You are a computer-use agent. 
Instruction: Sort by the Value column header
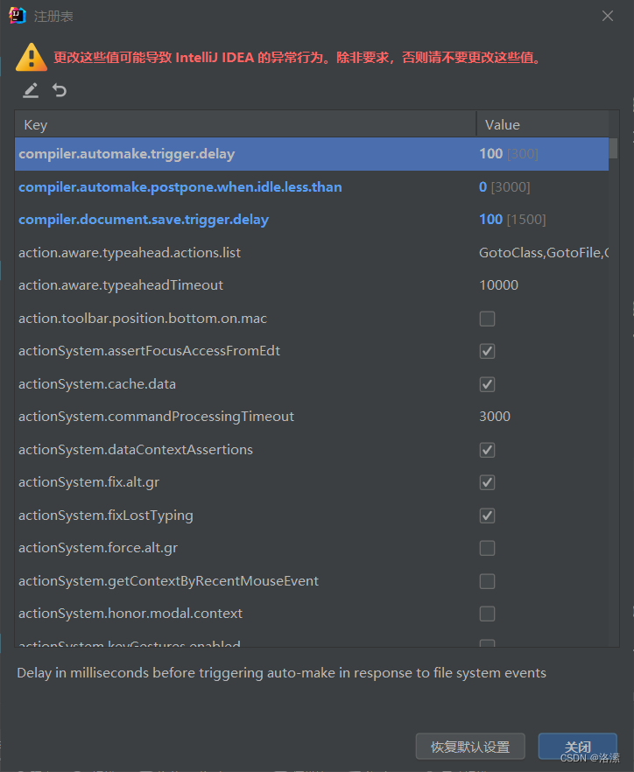542,124
